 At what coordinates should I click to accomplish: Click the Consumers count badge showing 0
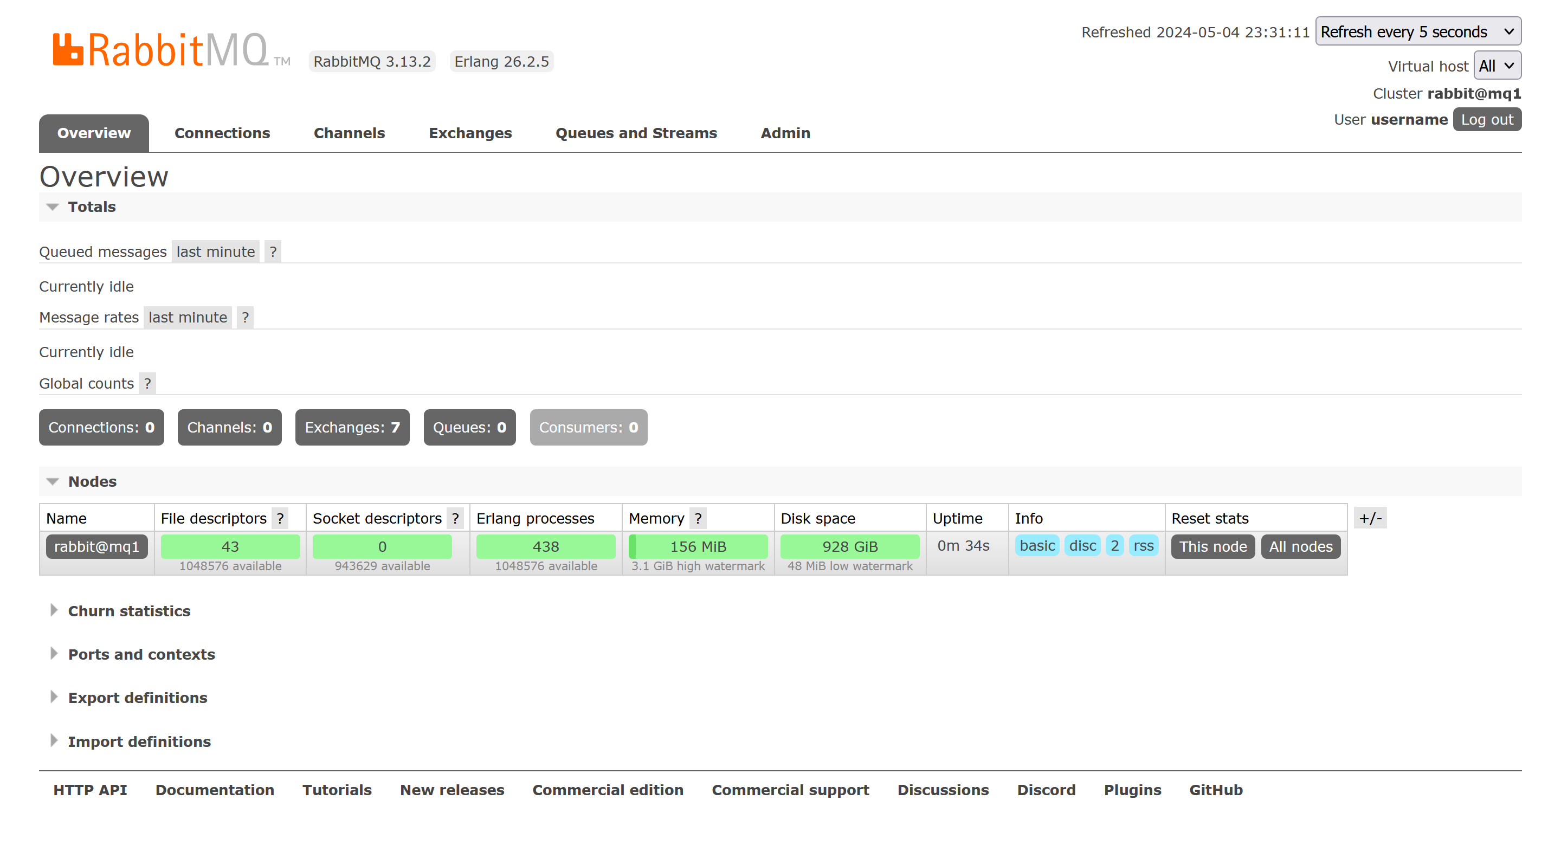pyautogui.click(x=588, y=428)
